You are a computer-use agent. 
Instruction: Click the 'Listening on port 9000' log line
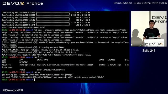tap(33, 48)
